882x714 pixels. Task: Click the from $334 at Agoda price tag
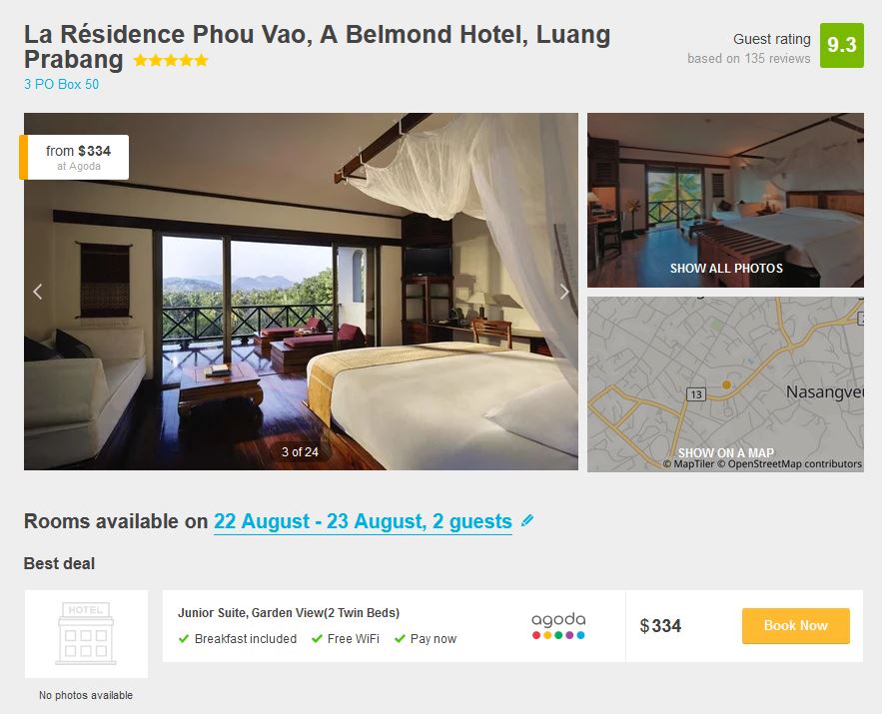[74, 158]
